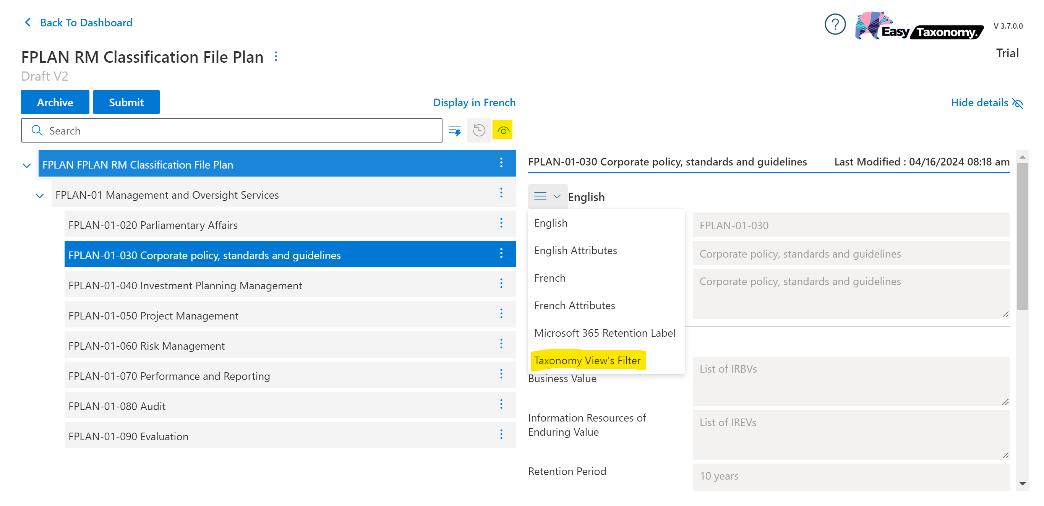Select Taxonomy View's Filter menu entry

587,360
